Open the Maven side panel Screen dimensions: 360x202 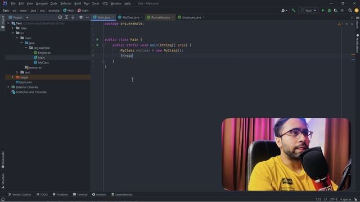tap(358, 22)
